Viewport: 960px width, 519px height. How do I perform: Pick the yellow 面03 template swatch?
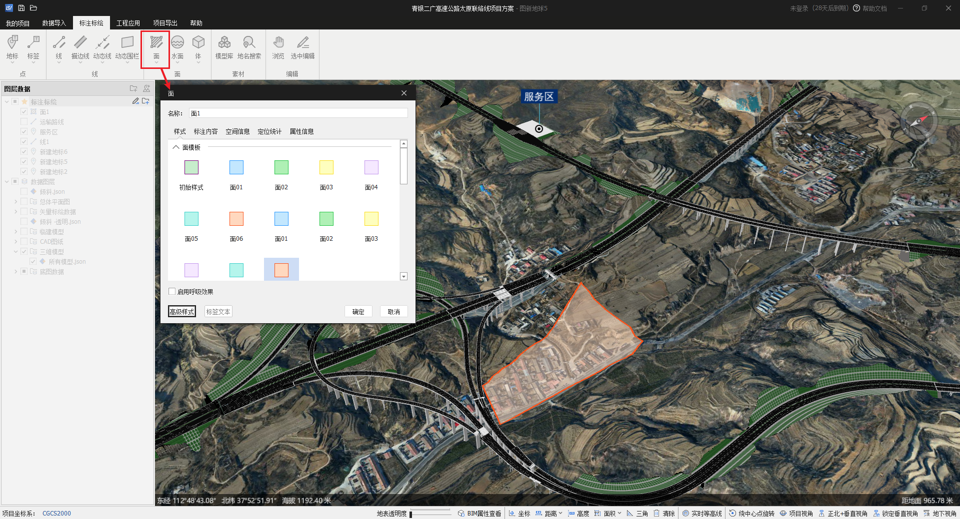(326, 167)
